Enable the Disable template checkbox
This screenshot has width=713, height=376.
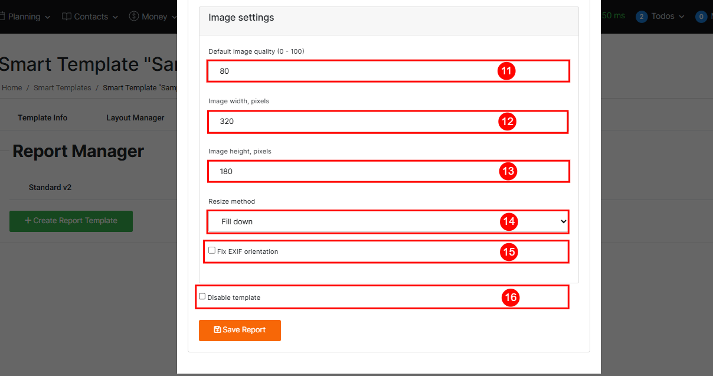tap(202, 296)
